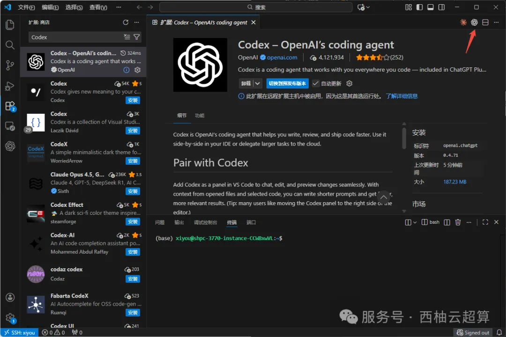The width and height of the screenshot is (506, 337).
Task: Open notifications bell in status bar
Action: coord(499,332)
